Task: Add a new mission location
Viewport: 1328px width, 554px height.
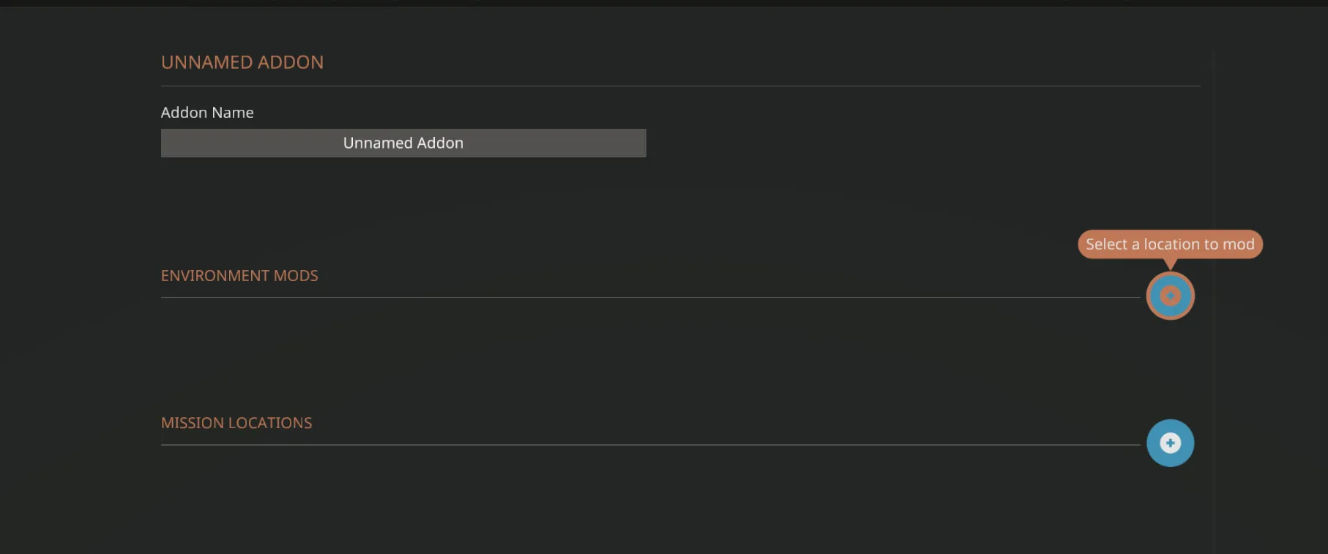Action: [1170, 443]
